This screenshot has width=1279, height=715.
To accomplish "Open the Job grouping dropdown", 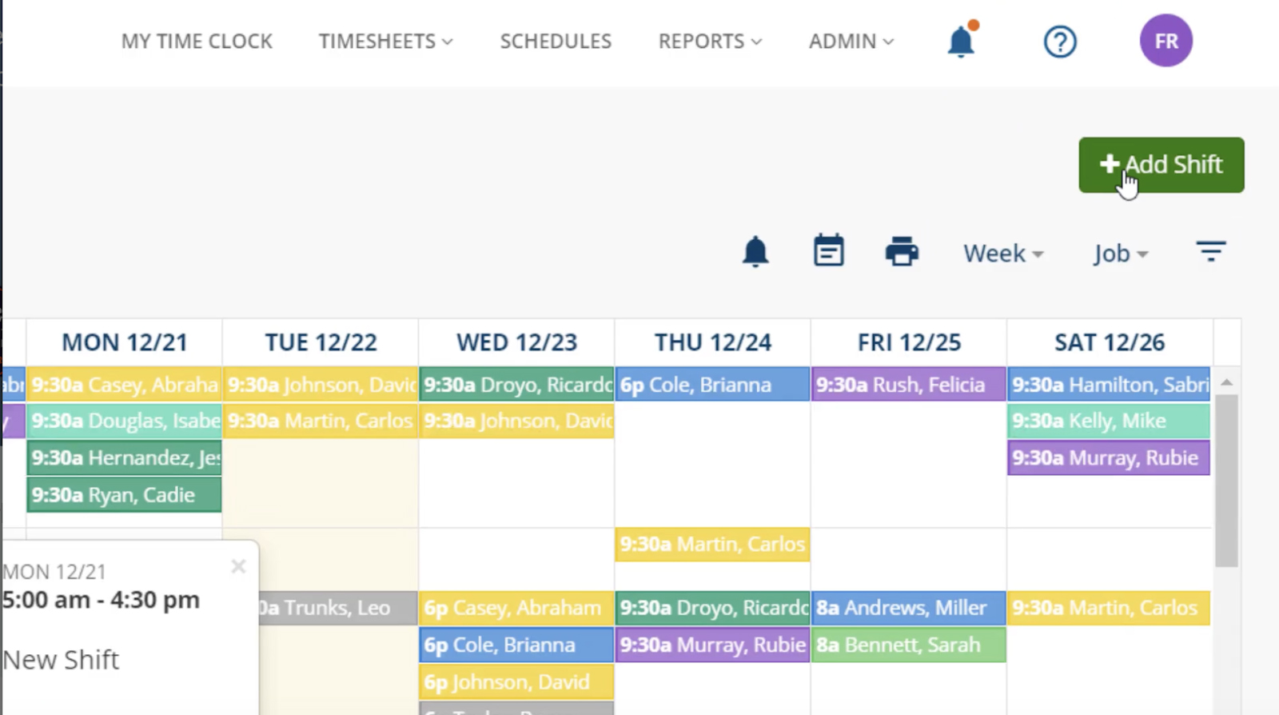I will 1120,254.
